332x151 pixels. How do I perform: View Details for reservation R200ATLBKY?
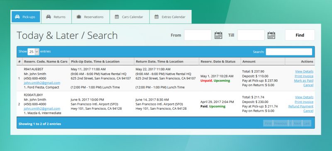pyautogui.click(x=304, y=97)
